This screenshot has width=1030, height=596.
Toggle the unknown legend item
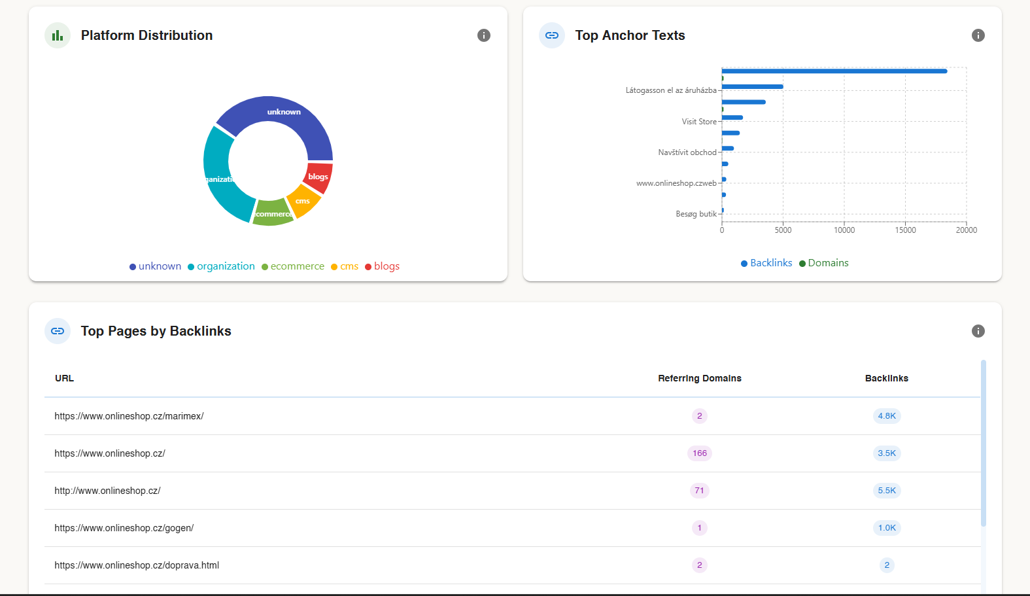pyautogui.click(x=156, y=266)
